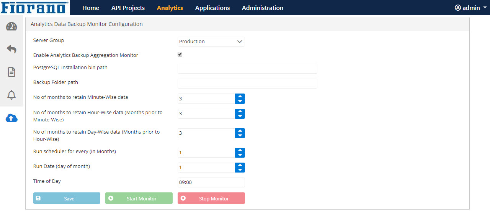
Task: Select the cloud upload backup icon
Action: pos(11,118)
